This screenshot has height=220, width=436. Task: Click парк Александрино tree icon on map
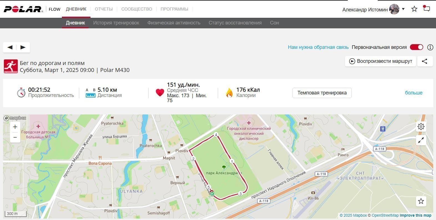coord(224,167)
